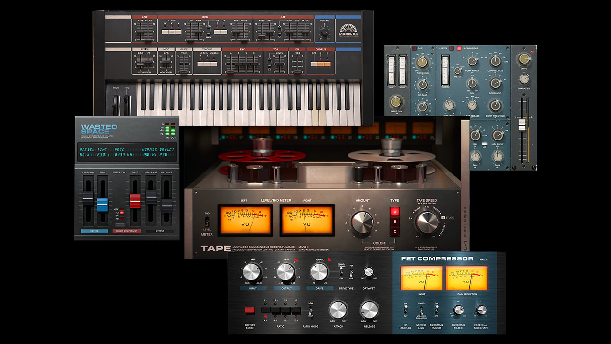Click the FET Compressor Attack knob

(x=338, y=310)
